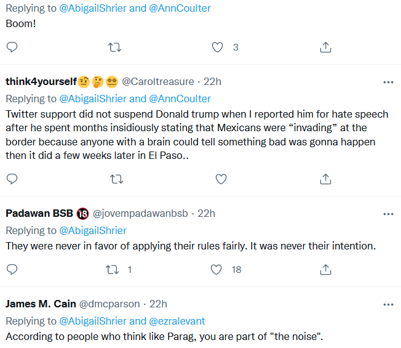
Task: Like Padawan BSB's tweet with 18 likes
Action: point(216,270)
